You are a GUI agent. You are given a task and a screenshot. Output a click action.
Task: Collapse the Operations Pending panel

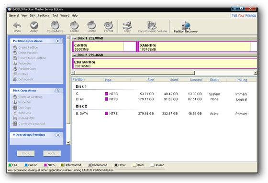58,135
